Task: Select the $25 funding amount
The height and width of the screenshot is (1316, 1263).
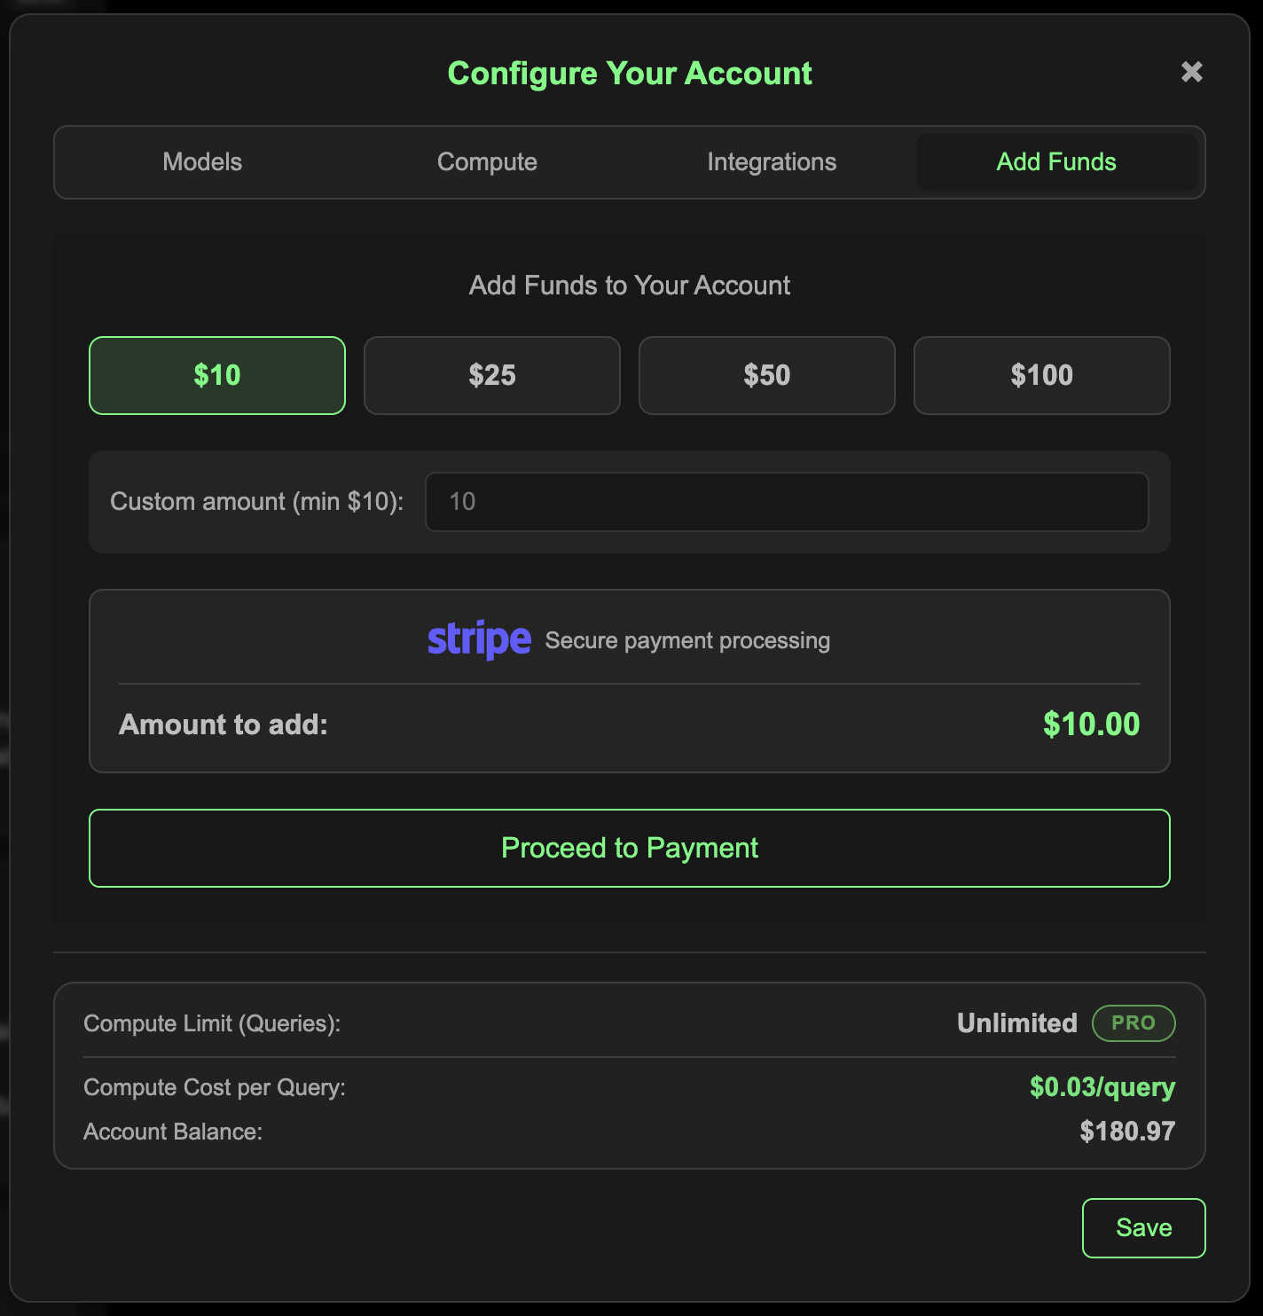Action: pyautogui.click(x=491, y=375)
